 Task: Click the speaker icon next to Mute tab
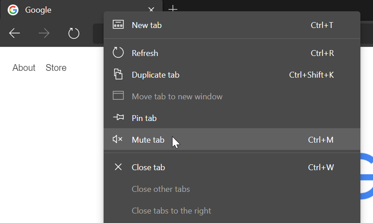118,139
